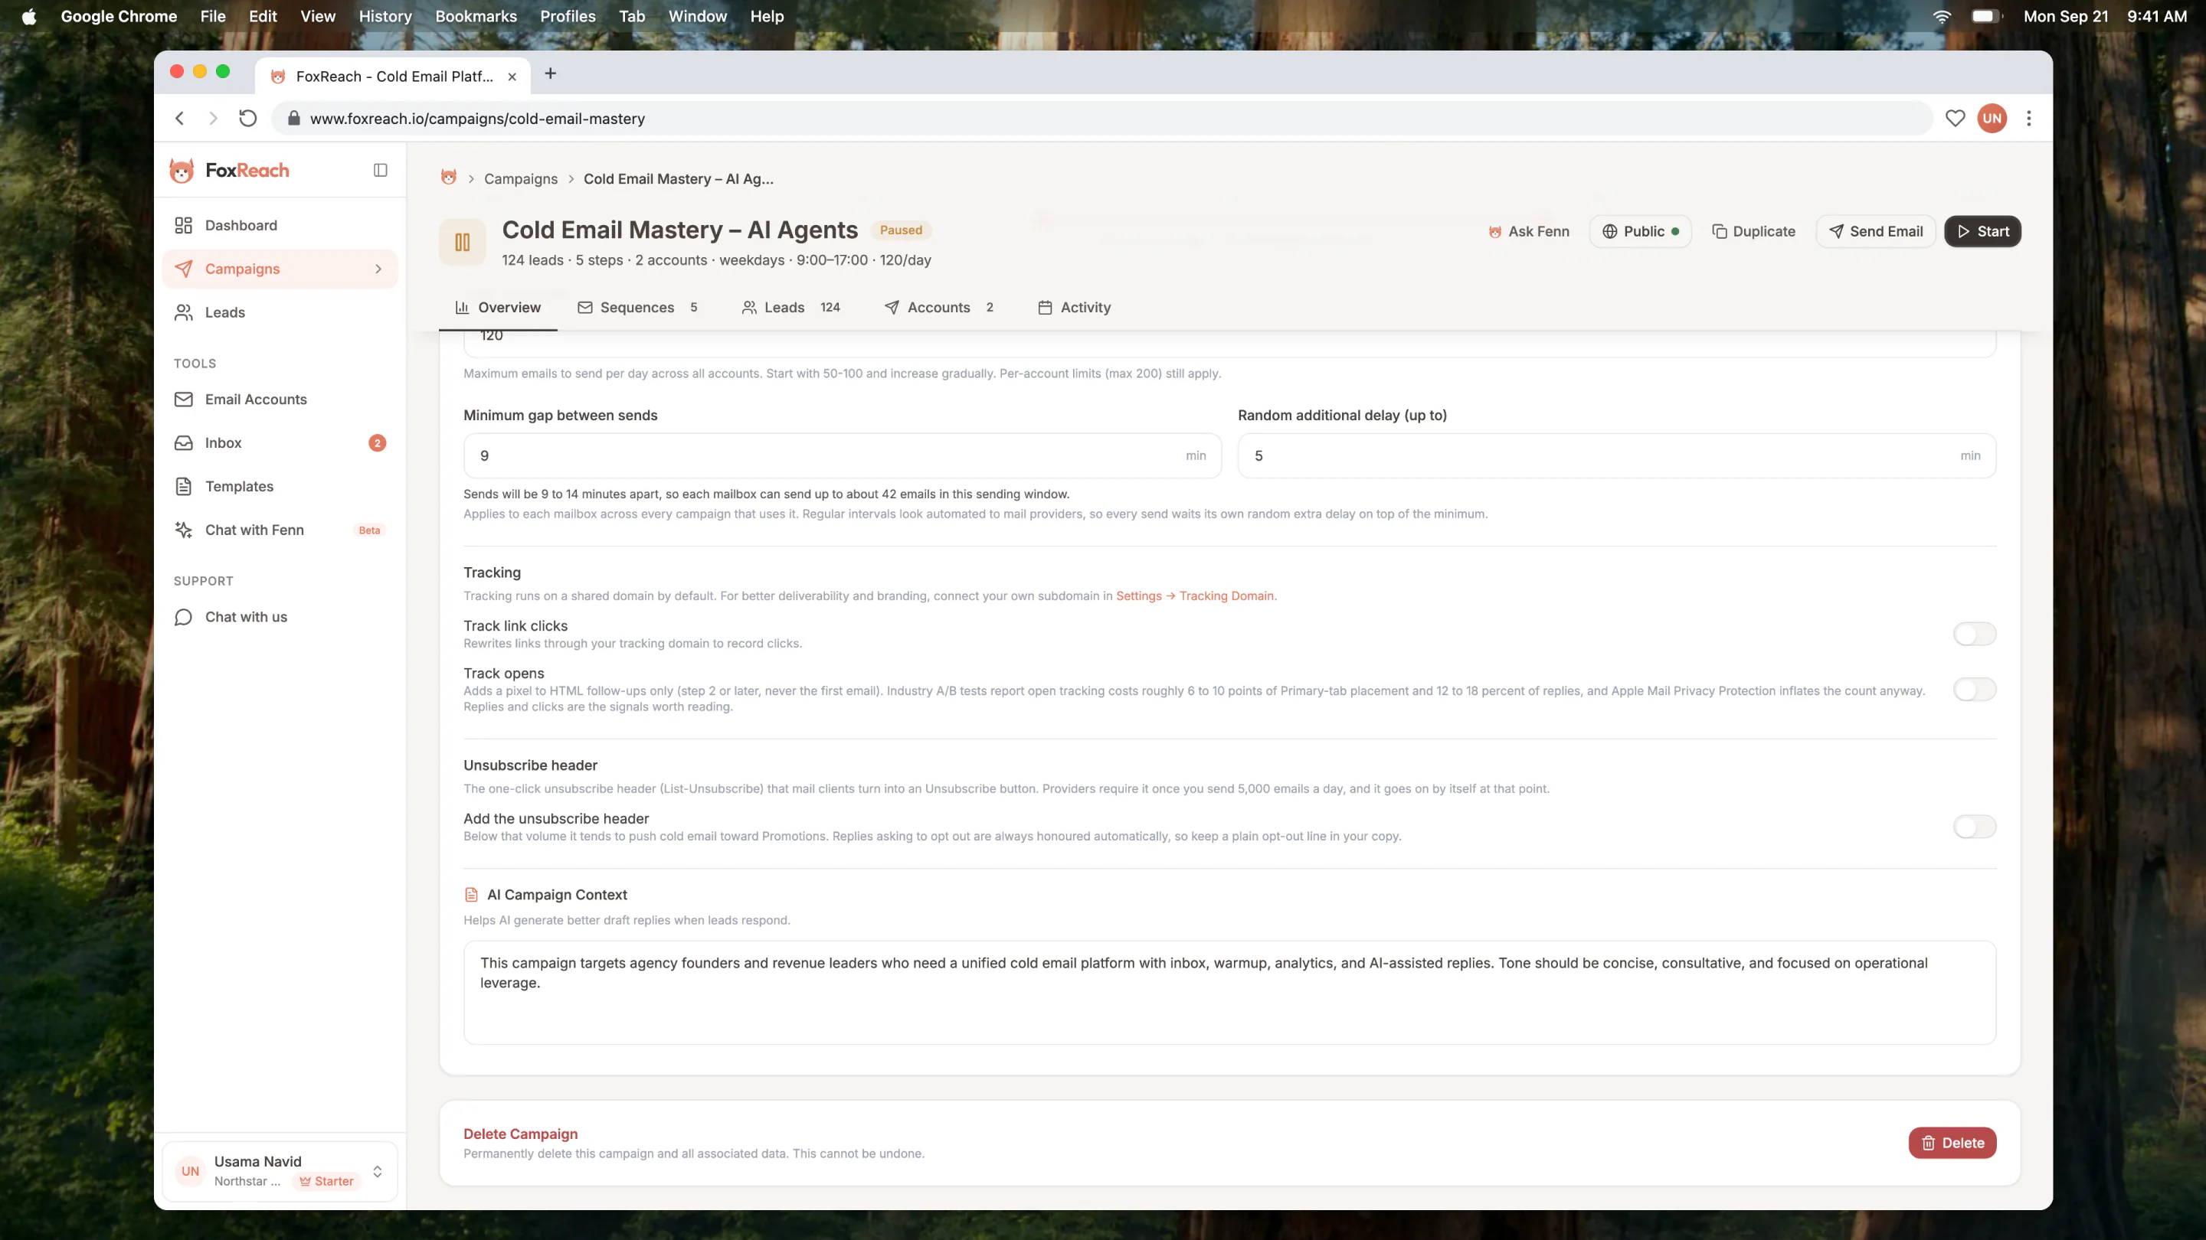Enable Track link clicks toggle
The height and width of the screenshot is (1240, 2206).
coord(1975,634)
